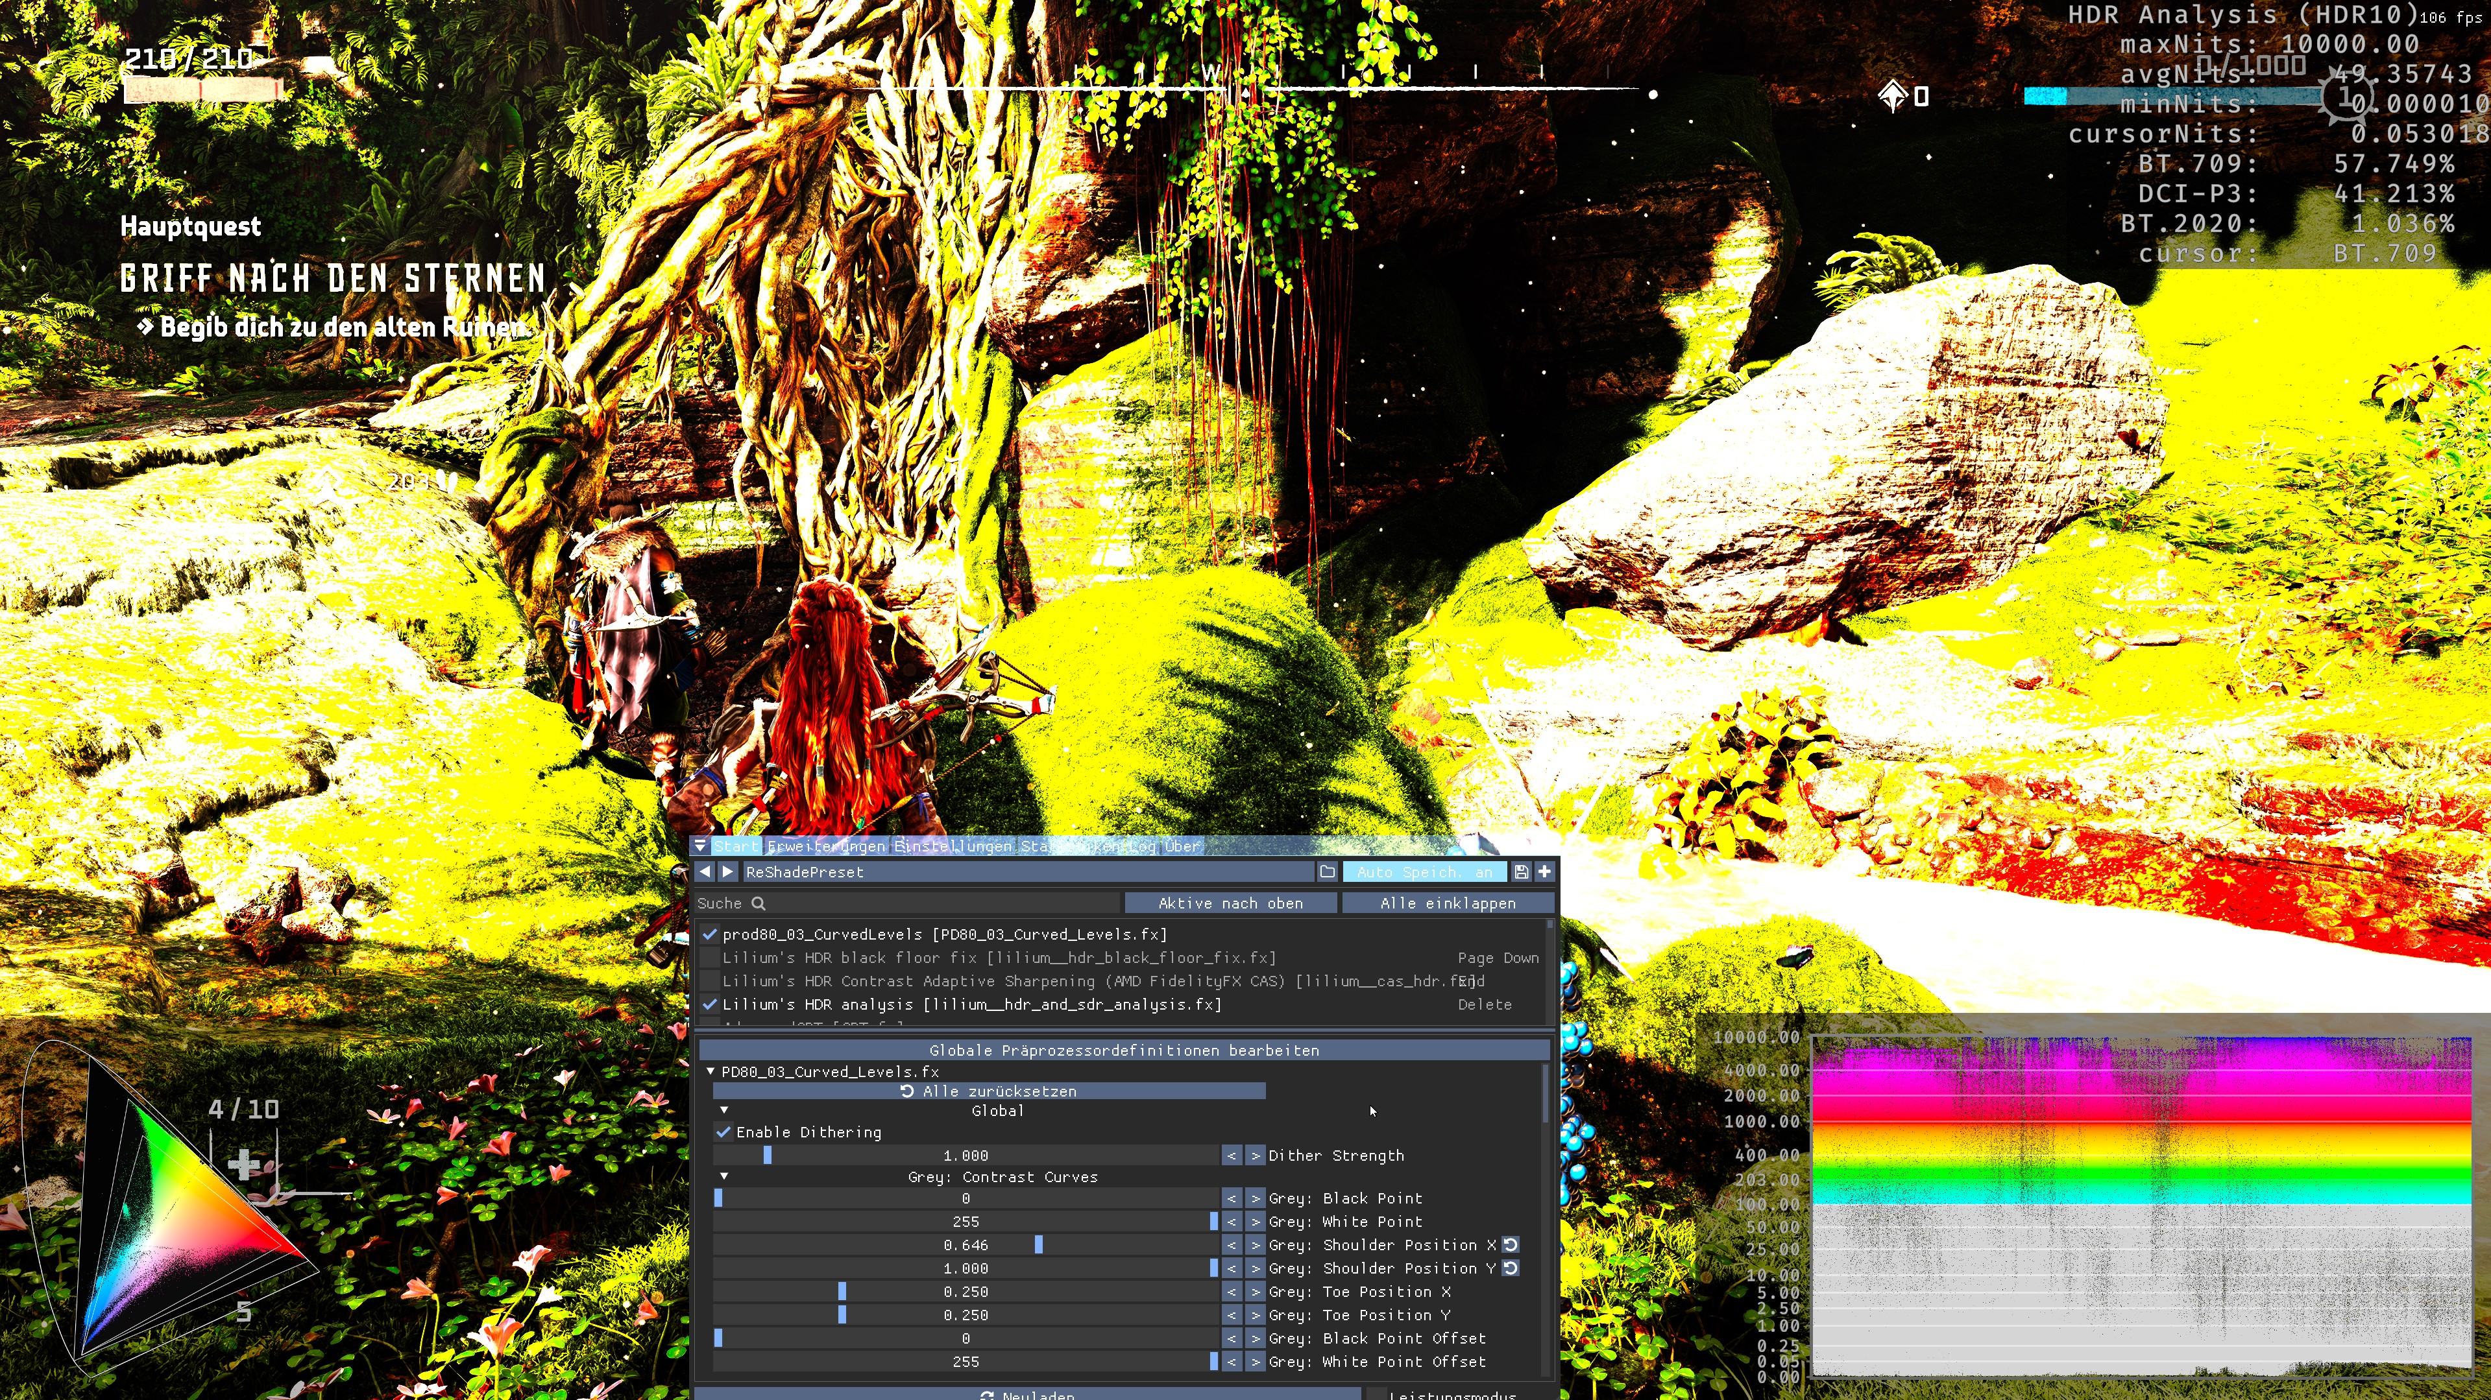
Task: Select the Start tab in ReShade
Action: [x=737, y=846]
